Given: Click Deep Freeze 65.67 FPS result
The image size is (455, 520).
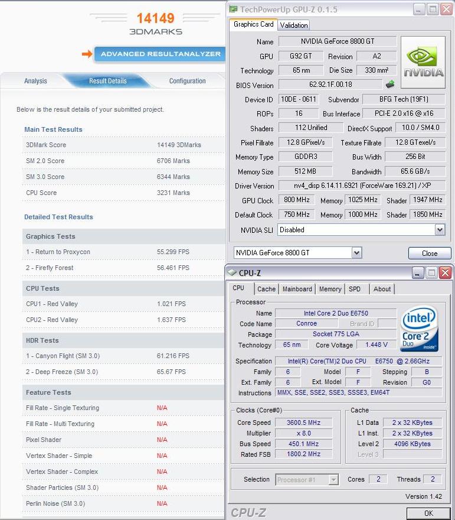Looking at the screenshot, I should (171, 372).
